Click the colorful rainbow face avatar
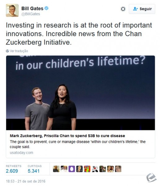160x186 pixels. [87, 169]
